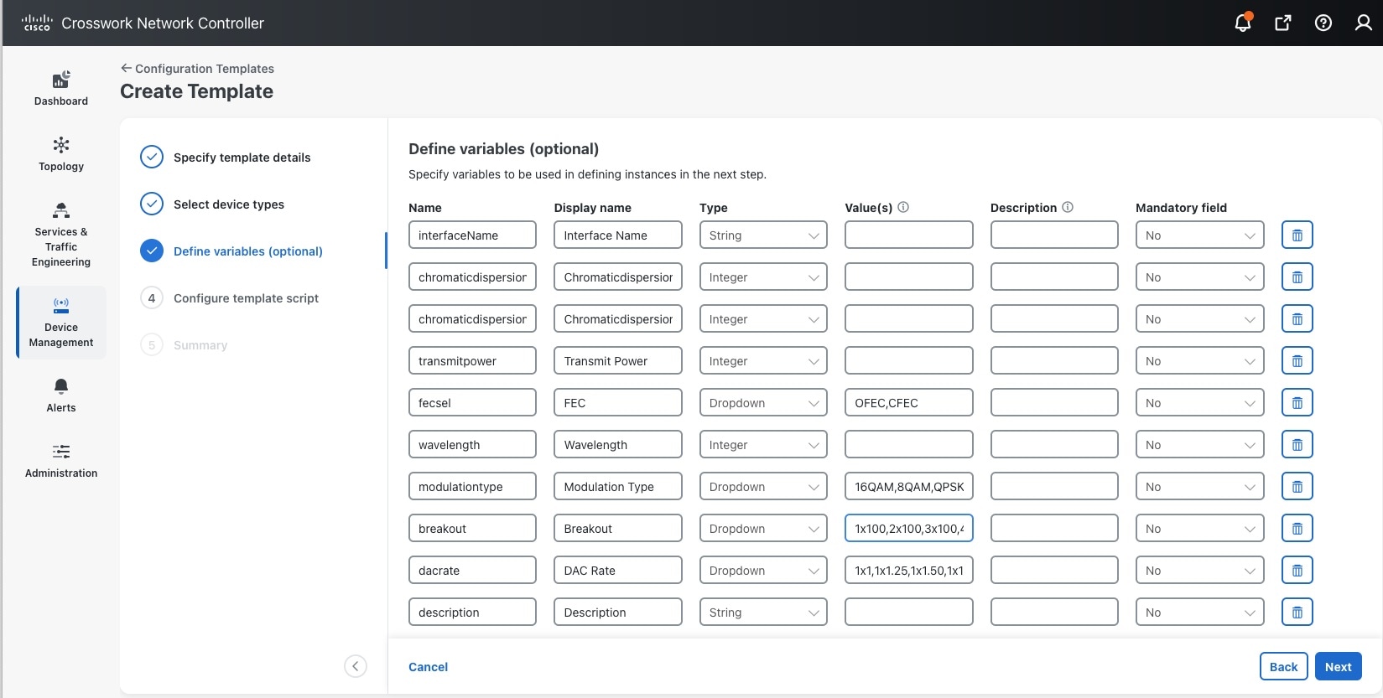Viewport: 1383px width, 698px height.
Task: Click the DAC Rate display name field
Action: coord(618,570)
